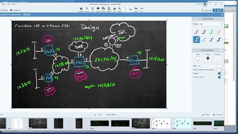238x134 pixels.
Task: Select the Shape tool
Action: coord(103,9)
